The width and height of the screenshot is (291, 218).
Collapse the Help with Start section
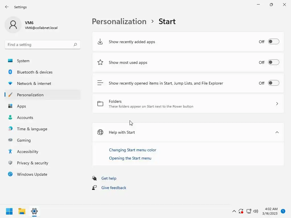(277, 132)
